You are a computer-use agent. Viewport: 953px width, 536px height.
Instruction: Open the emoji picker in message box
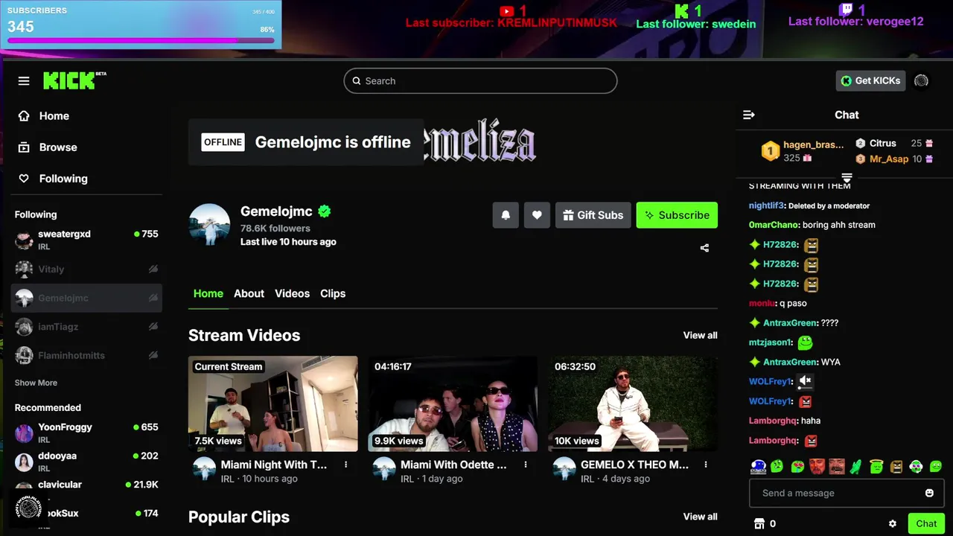pos(929,493)
